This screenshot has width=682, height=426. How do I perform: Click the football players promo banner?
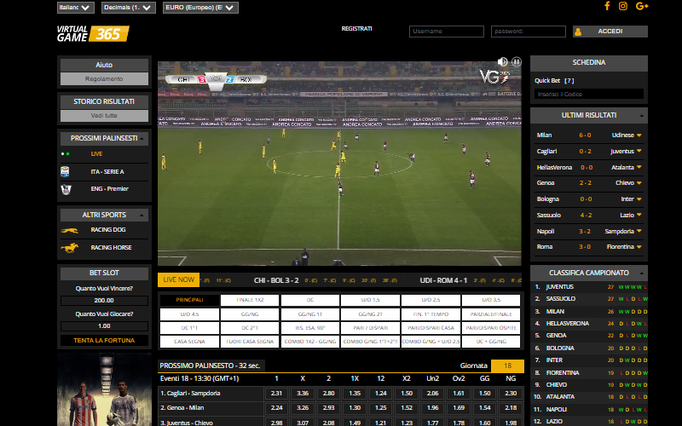pos(104,389)
